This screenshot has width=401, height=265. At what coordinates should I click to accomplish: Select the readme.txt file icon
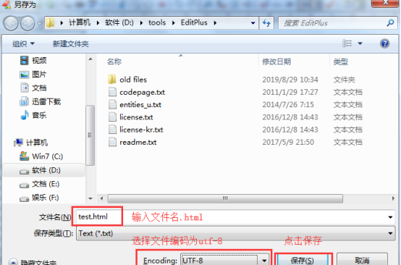pos(112,142)
